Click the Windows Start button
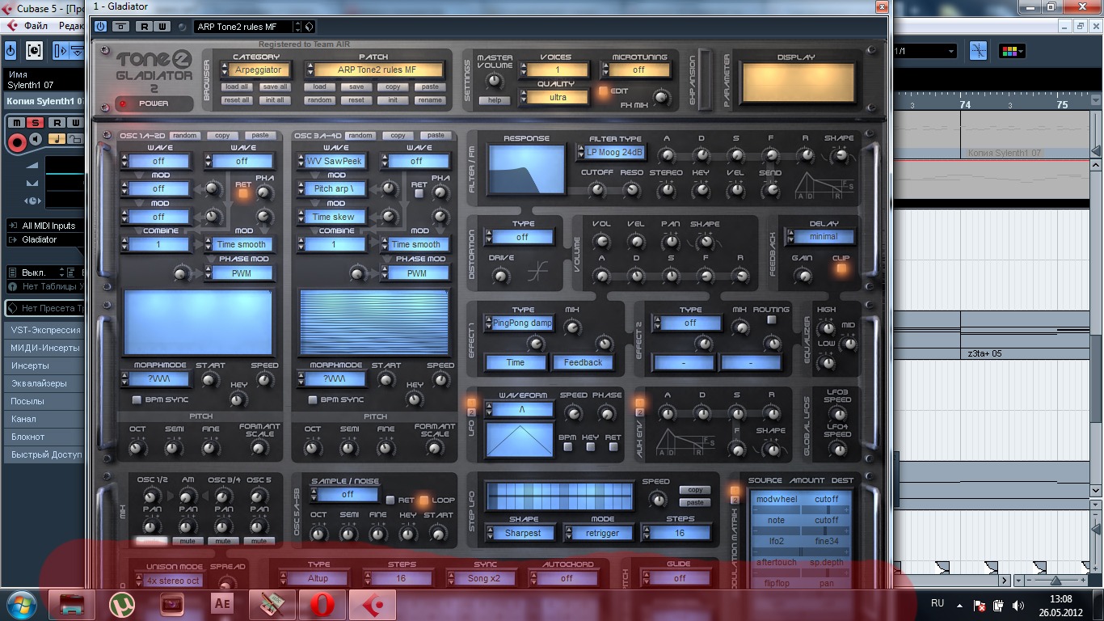Screen dimensions: 1104x621 tap(21, 603)
